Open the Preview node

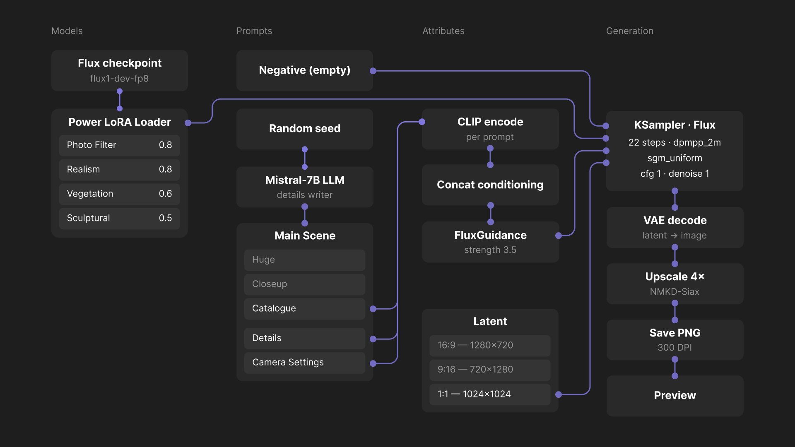(675, 396)
